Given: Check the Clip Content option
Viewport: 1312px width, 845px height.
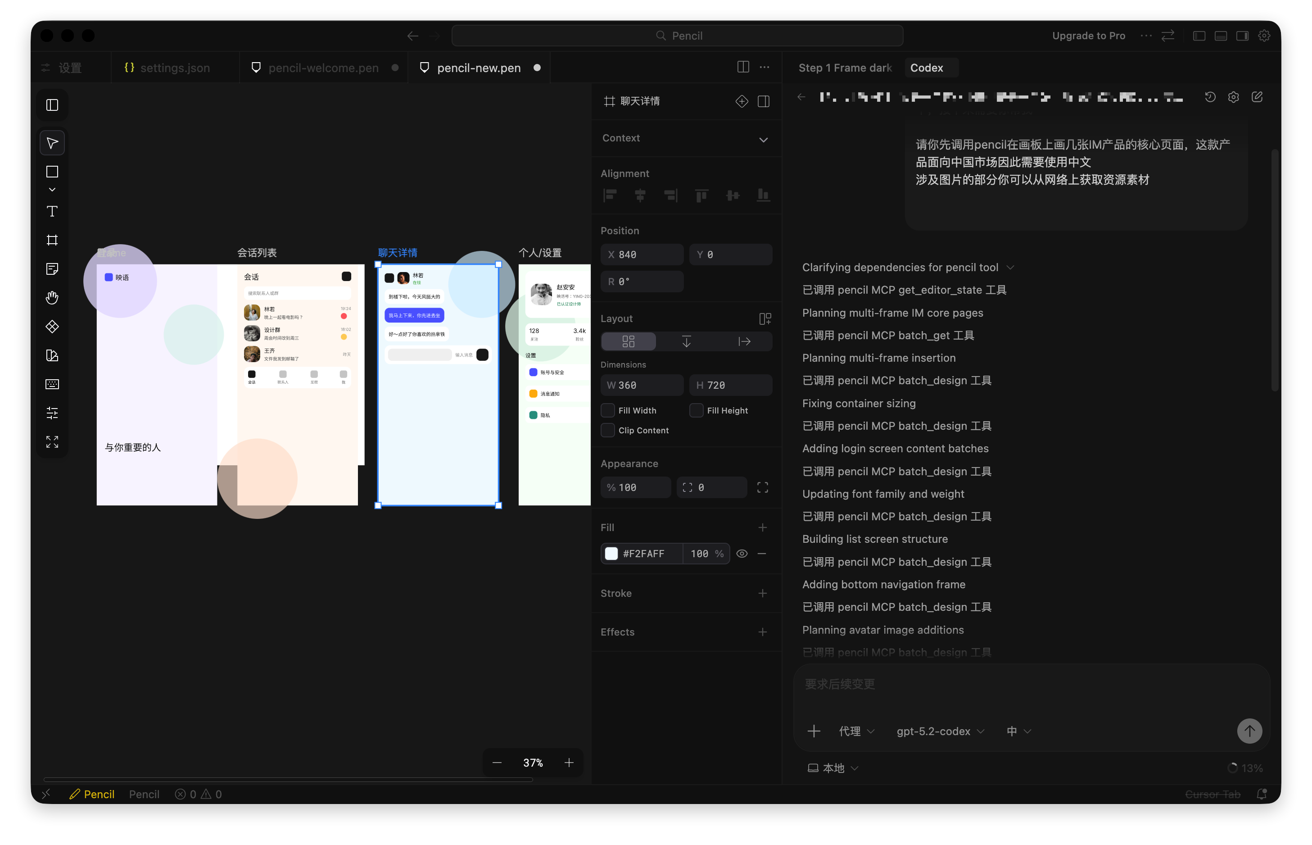Looking at the screenshot, I should [608, 430].
